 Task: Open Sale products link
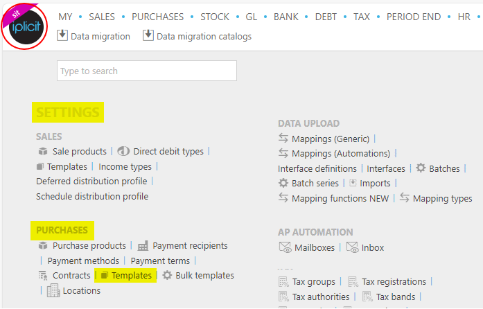click(x=80, y=151)
